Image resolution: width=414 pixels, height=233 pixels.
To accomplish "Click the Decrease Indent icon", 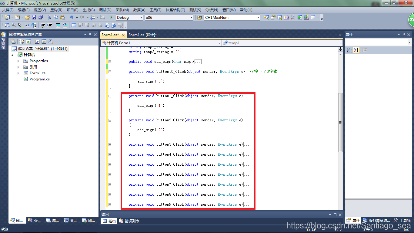I will (x=43, y=25).
